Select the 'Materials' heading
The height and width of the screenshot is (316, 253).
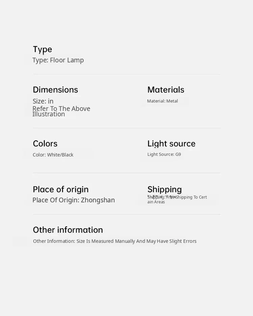(x=166, y=90)
